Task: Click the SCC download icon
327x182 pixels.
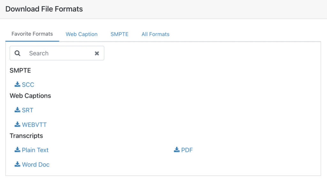Action: pyautogui.click(x=17, y=84)
